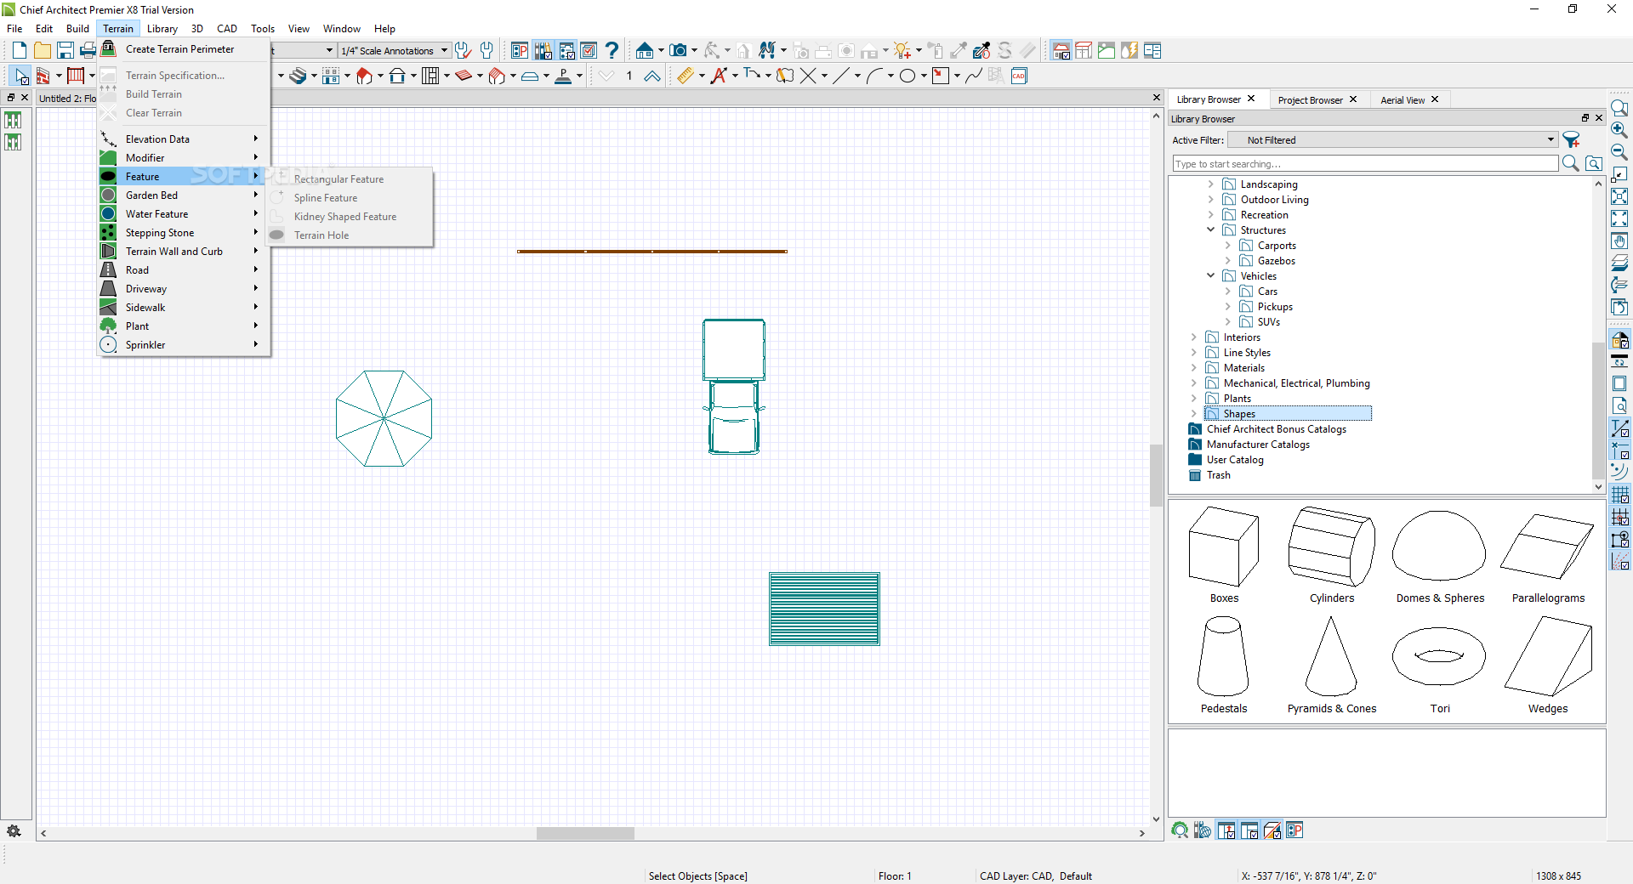1633x884 pixels.
Task: Select the Draw Line tool
Action: pos(841,76)
